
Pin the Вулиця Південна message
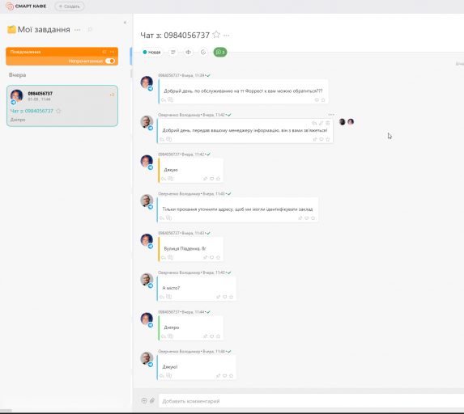tap(205, 257)
